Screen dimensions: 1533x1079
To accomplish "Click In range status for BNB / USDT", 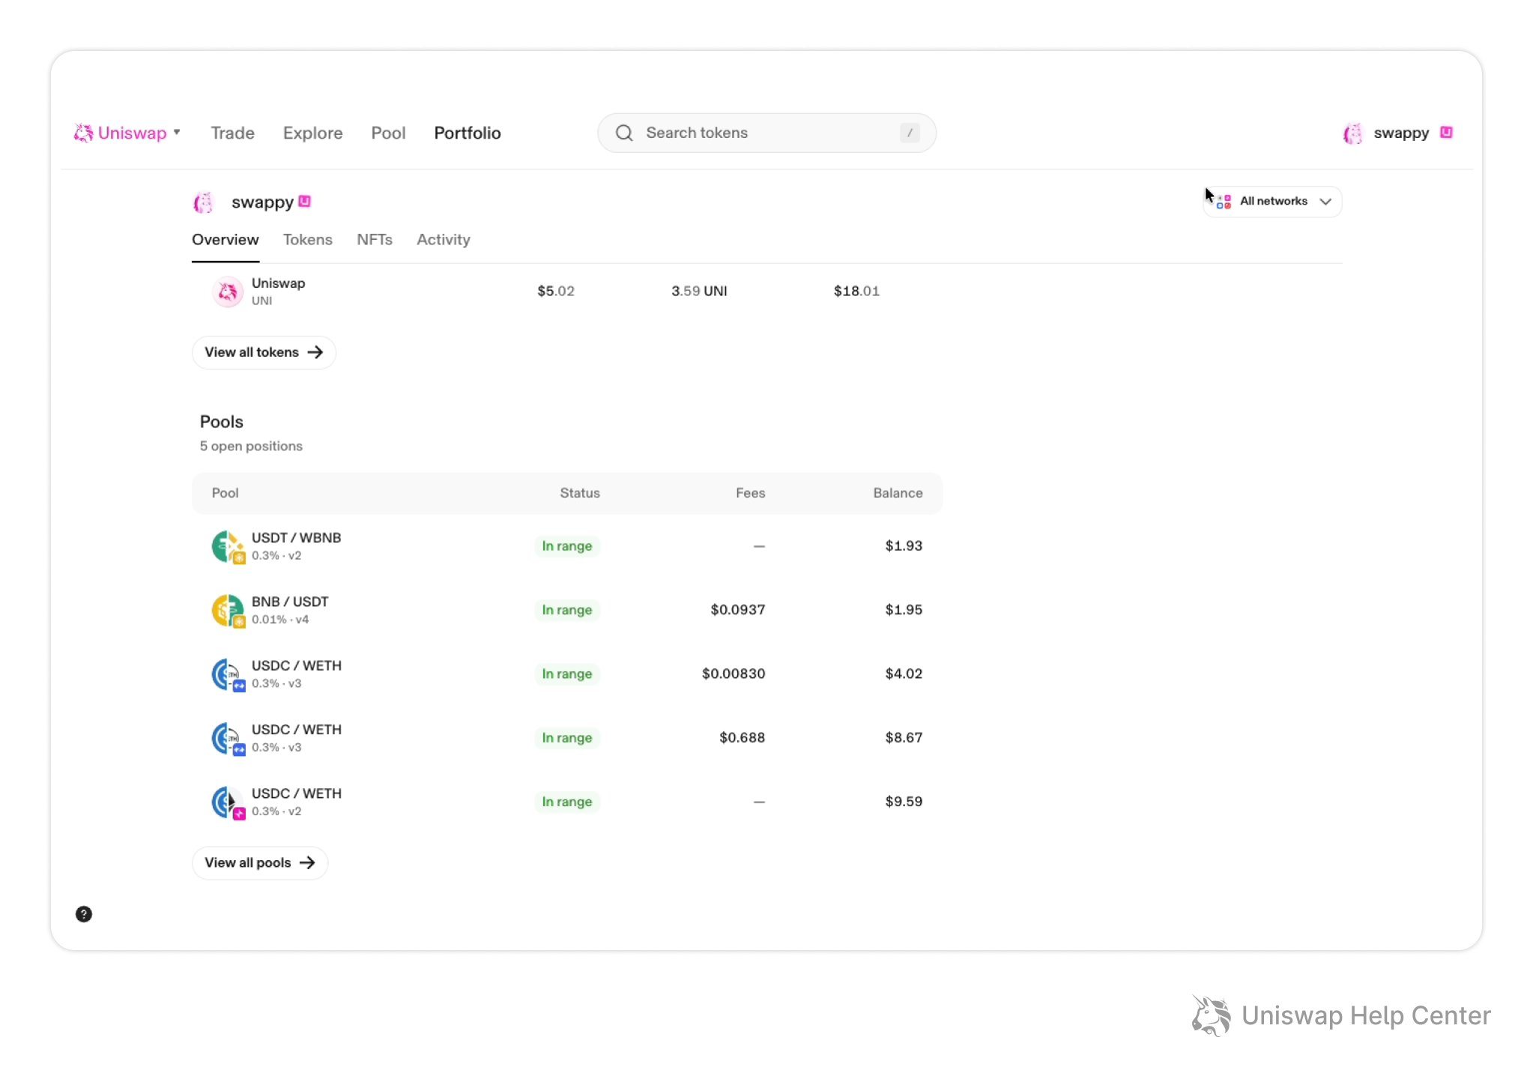I will (567, 610).
